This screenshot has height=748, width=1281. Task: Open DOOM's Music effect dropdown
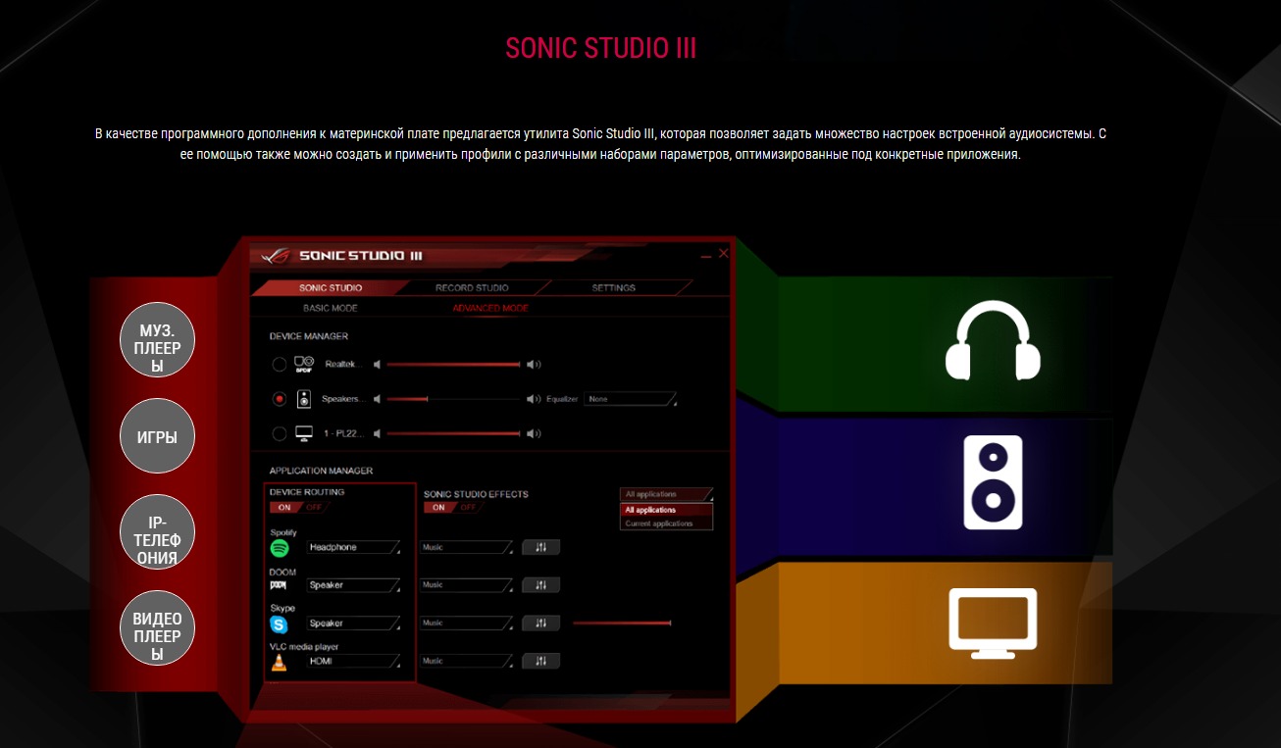467,585
